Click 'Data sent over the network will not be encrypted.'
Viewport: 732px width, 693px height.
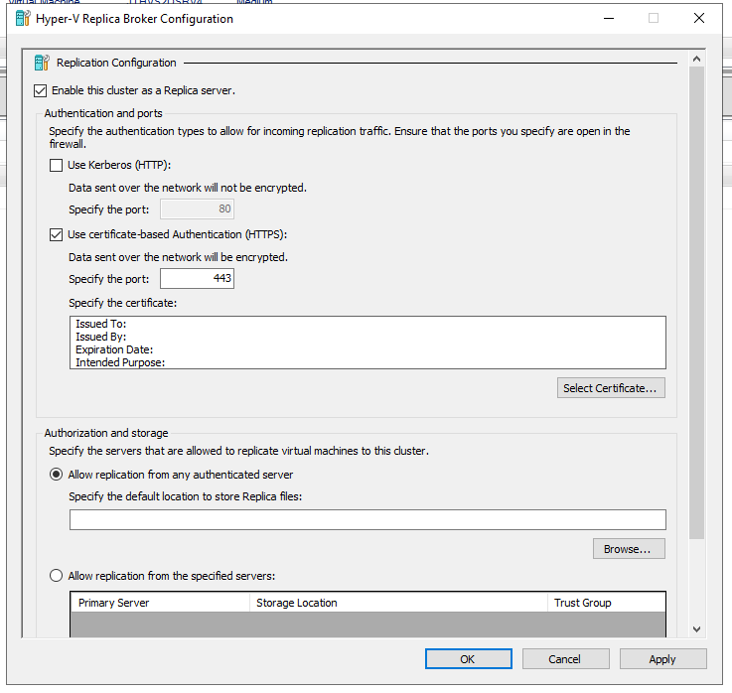(x=188, y=188)
